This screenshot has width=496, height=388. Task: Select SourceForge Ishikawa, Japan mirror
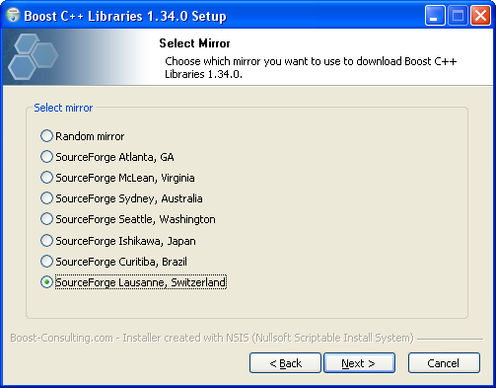click(x=118, y=241)
